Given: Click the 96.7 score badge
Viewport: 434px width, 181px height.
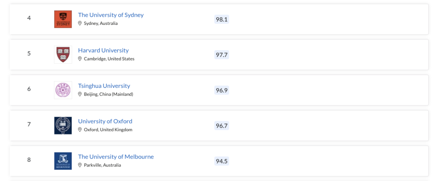Looking at the screenshot, I should [222, 126].
